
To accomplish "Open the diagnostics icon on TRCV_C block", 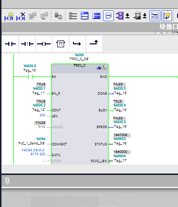I will (x=105, y=68).
